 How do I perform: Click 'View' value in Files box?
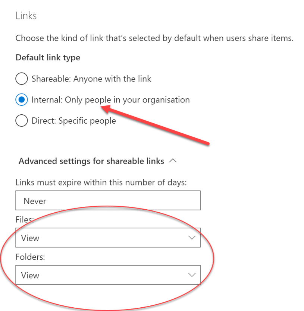tap(30, 238)
